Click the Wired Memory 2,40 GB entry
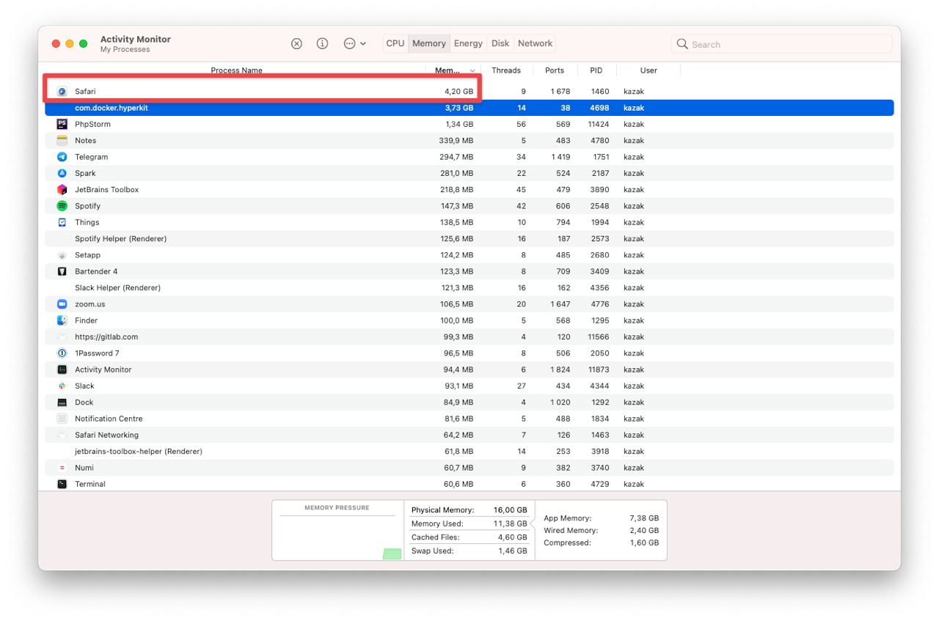Image resolution: width=939 pixels, height=621 pixels. 601,531
